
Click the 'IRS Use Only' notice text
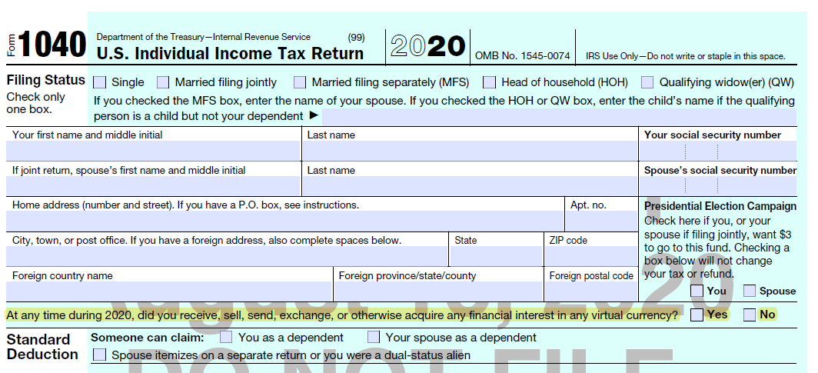click(686, 56)
